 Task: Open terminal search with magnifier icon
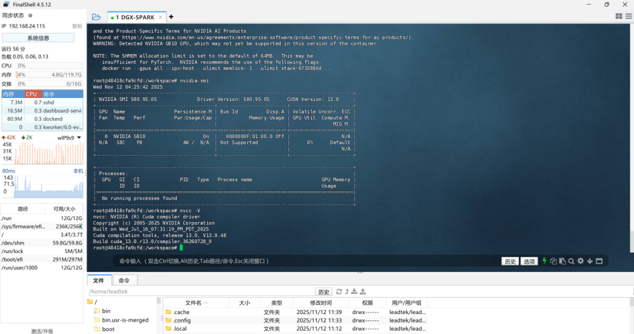[571, 261]
